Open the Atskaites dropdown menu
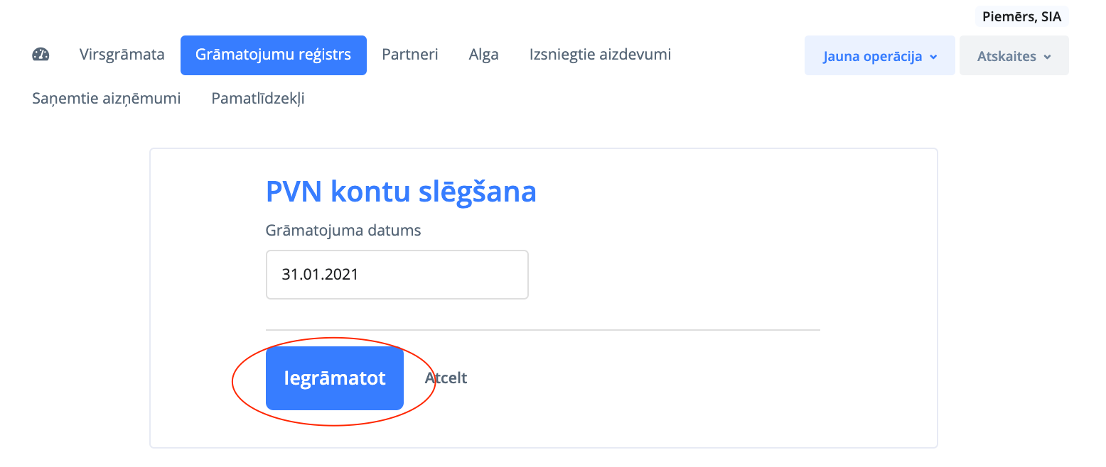 [x=1006, y=56]
